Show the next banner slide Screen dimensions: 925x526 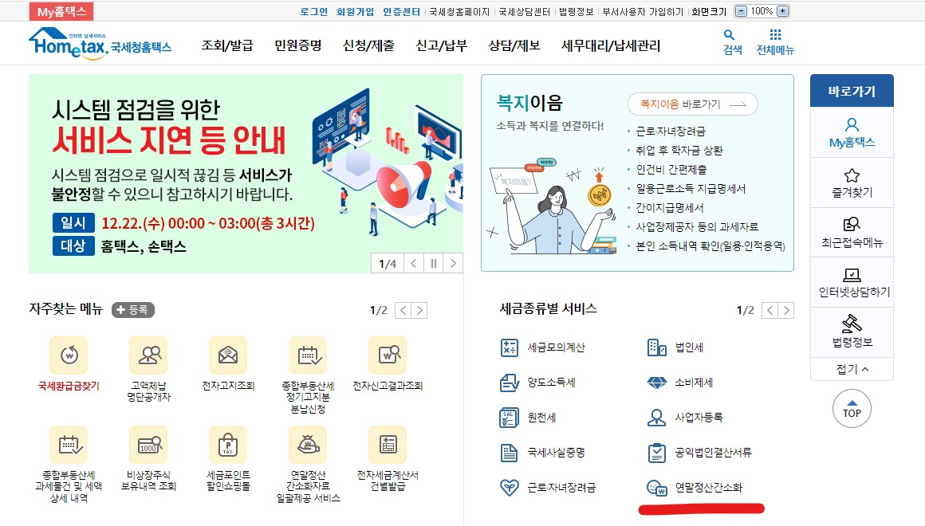pyautogui.click(x=453, y=264)
